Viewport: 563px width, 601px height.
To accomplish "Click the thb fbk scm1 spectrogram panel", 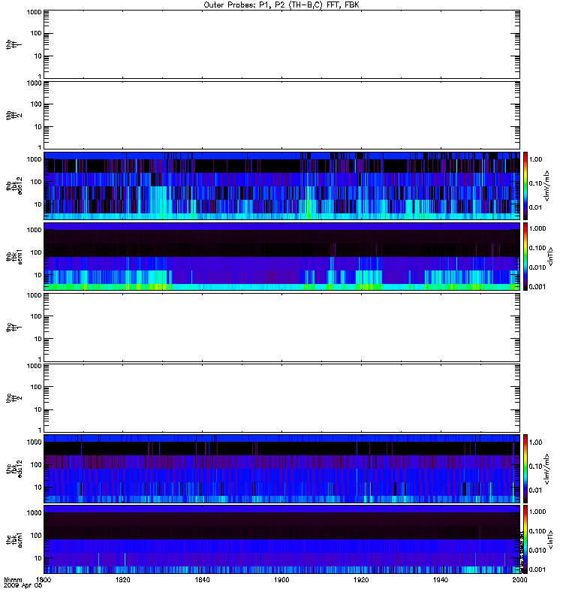I will coord(281,256).
